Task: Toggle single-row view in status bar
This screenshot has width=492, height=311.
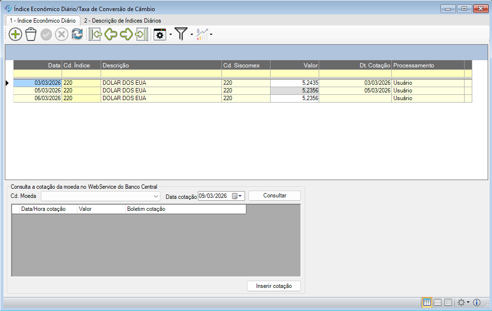Action: click(438, 302)
